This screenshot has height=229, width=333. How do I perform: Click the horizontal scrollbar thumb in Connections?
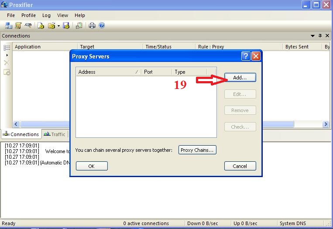[157, 124]
